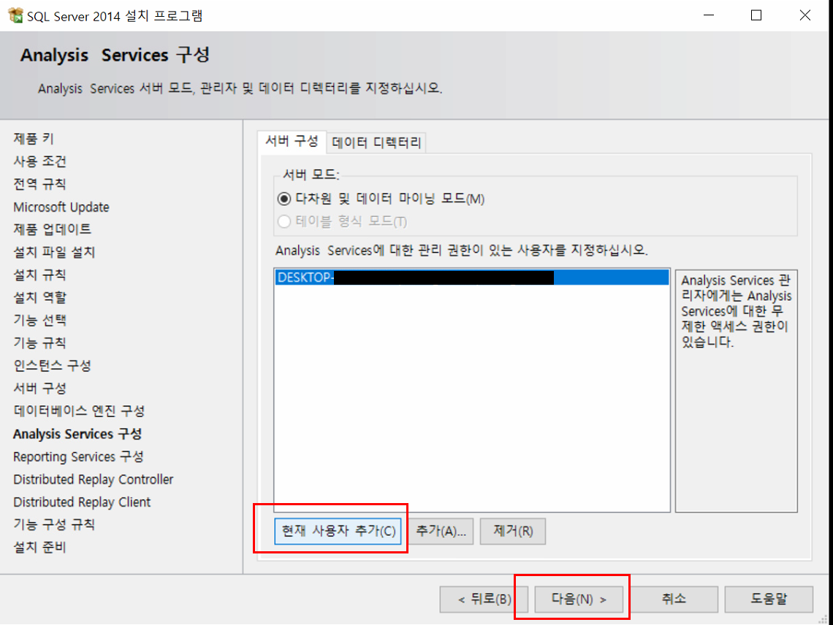This screenshot has width=833, height=625.
Task: Click the SQL Server setup title bar icon
Action: [15, 15]
